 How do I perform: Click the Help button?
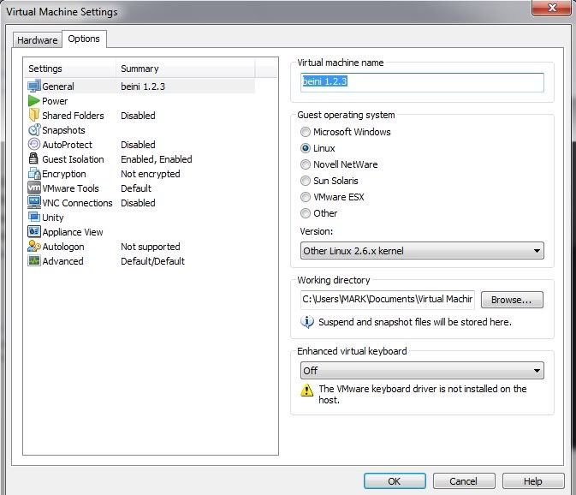[532, 481]
